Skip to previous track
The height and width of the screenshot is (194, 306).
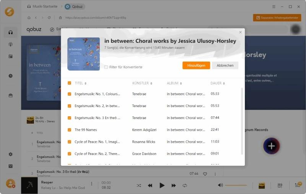tap(150, 186)
